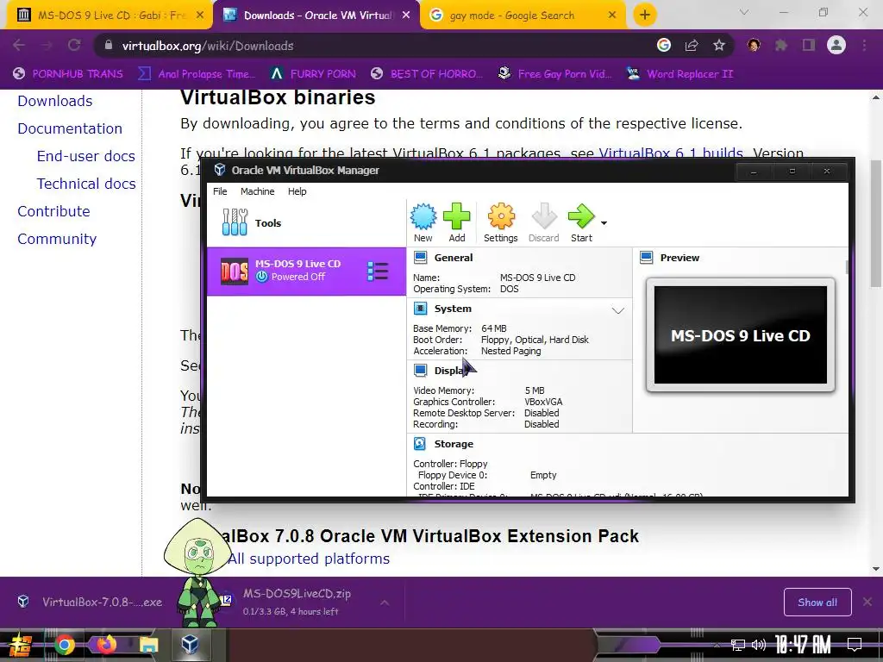Open the Technical docs link
Viewport: 883px width, 662px height.
[x=86, y=184]
